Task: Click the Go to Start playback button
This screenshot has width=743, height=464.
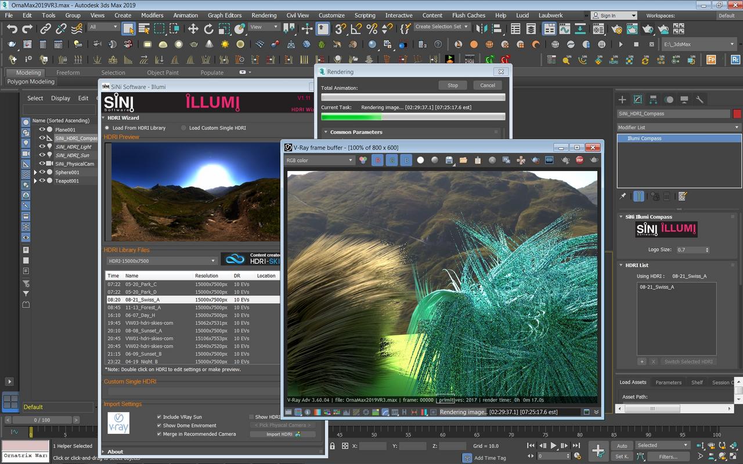Action: coord(531,445)
